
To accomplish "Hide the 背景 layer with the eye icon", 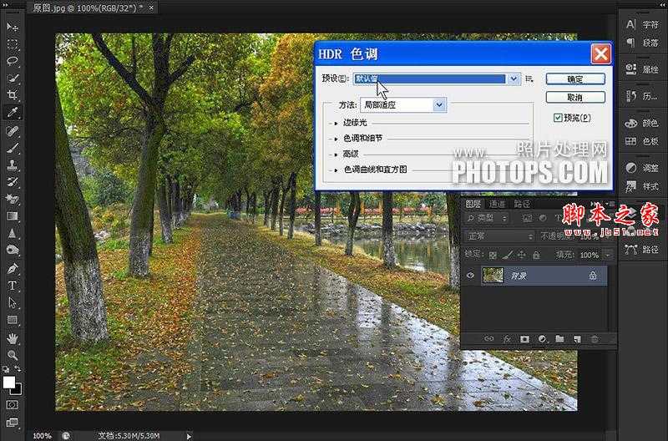I will 470,276.
